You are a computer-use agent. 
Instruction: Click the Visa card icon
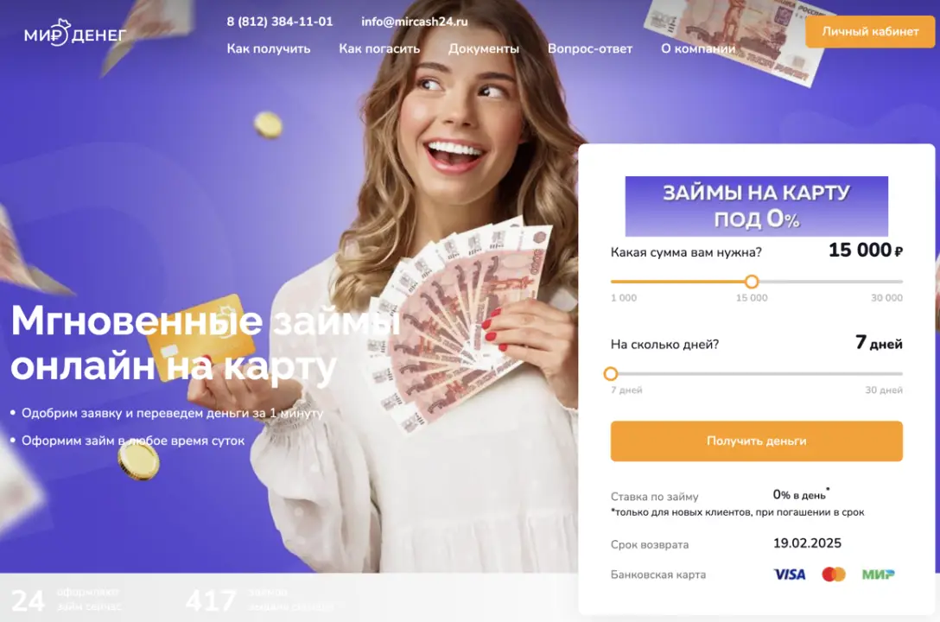790,574
